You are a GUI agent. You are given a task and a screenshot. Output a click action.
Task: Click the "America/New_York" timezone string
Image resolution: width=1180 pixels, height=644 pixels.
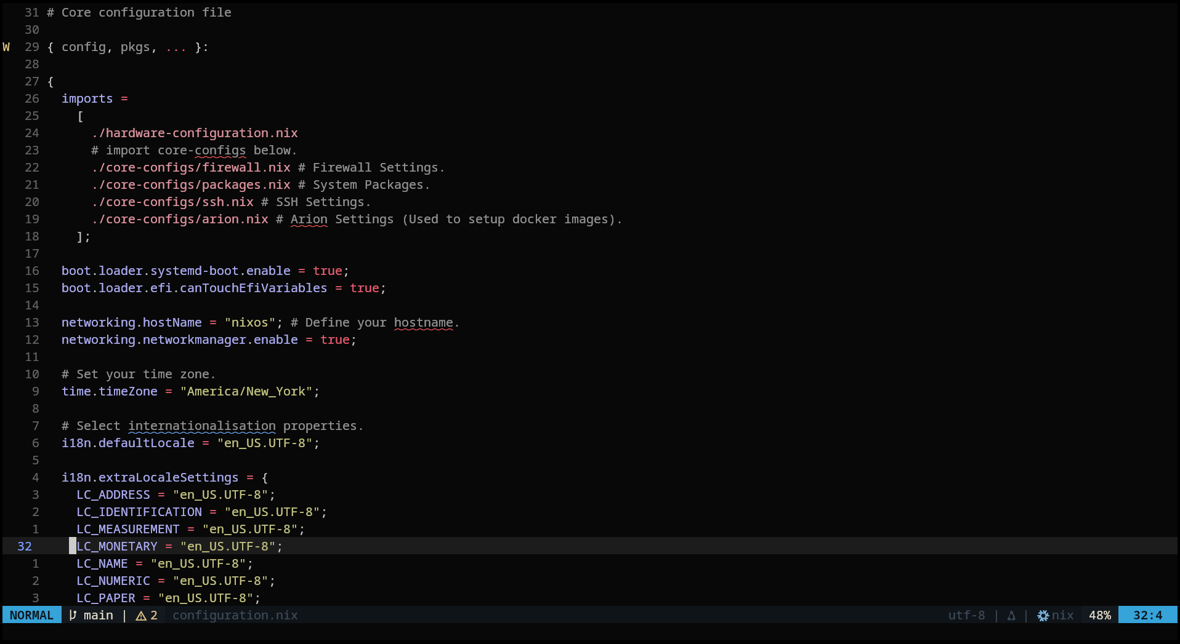click(x=246, y=392)
